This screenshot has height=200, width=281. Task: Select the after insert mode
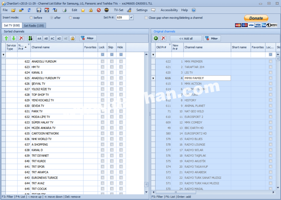(52, 18)
